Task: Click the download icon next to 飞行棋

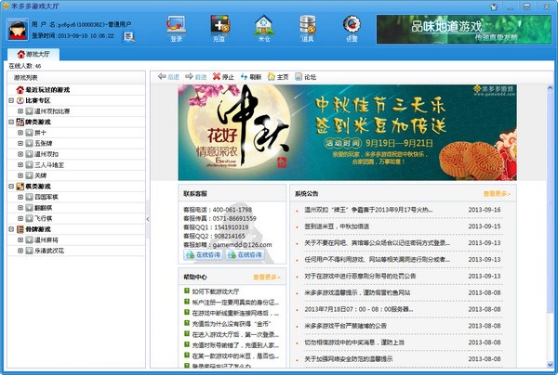Action: (x=29, y=218)
